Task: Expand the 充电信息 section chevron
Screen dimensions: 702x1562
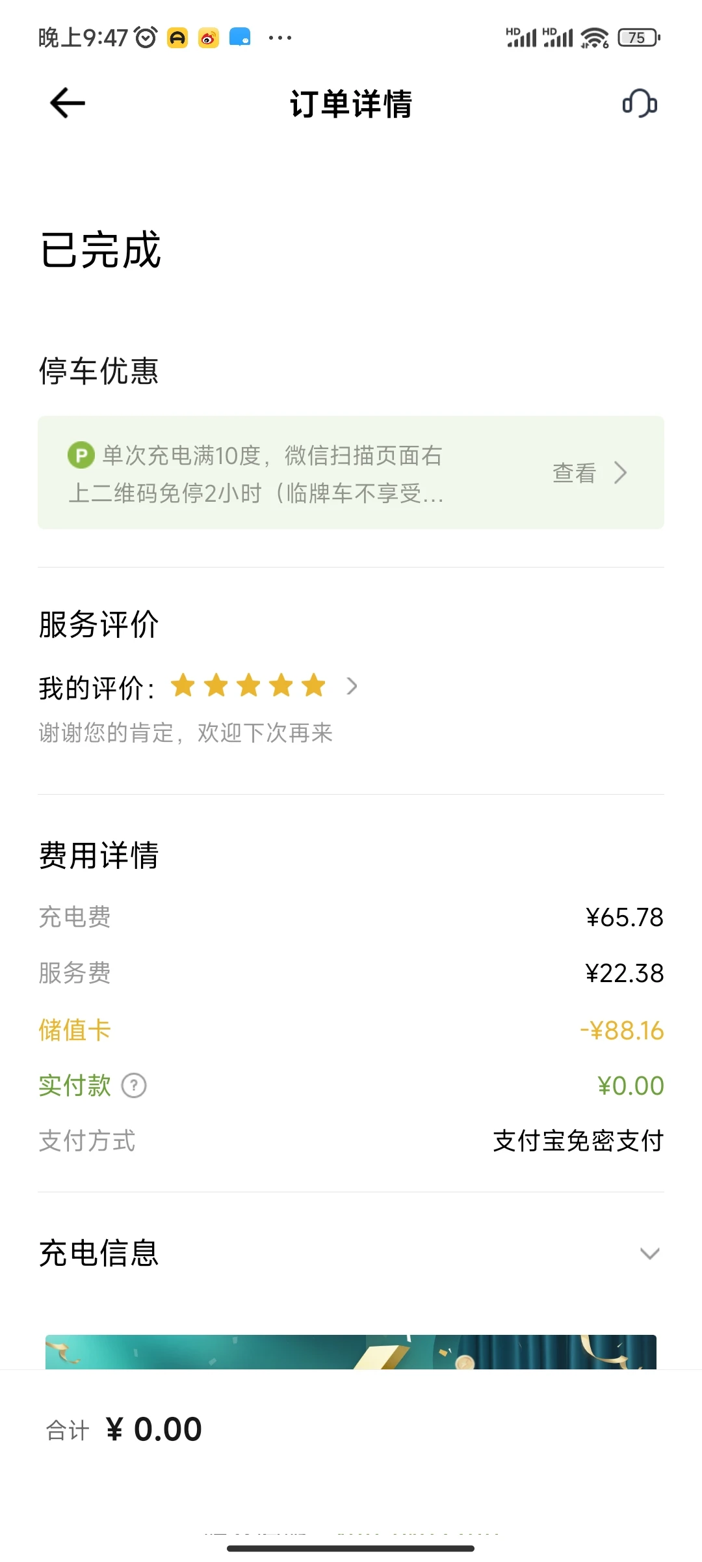Action: (649, 1253)
